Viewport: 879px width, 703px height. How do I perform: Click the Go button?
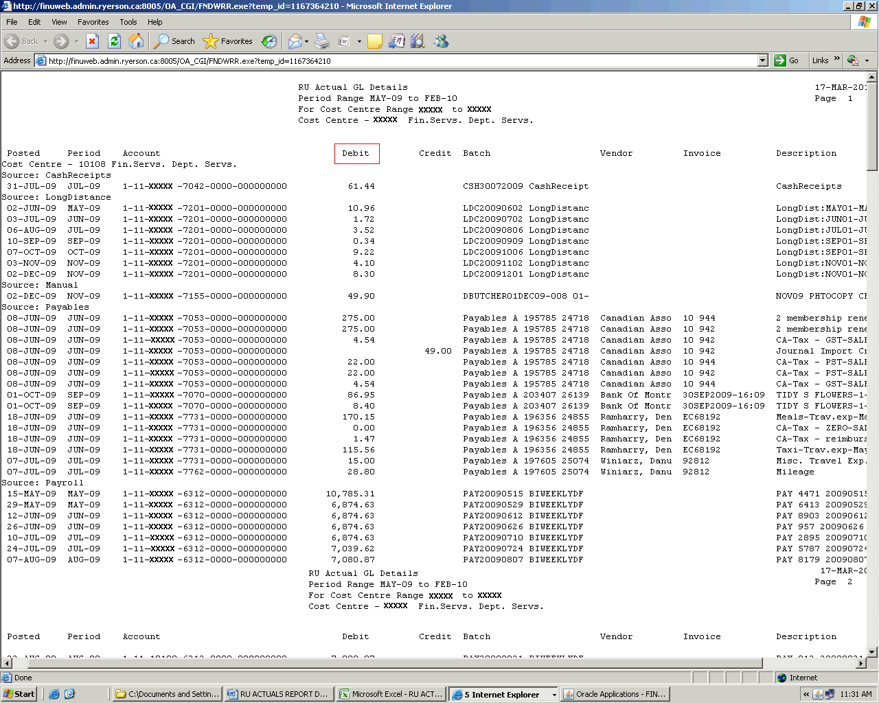[x=787, y=60]
